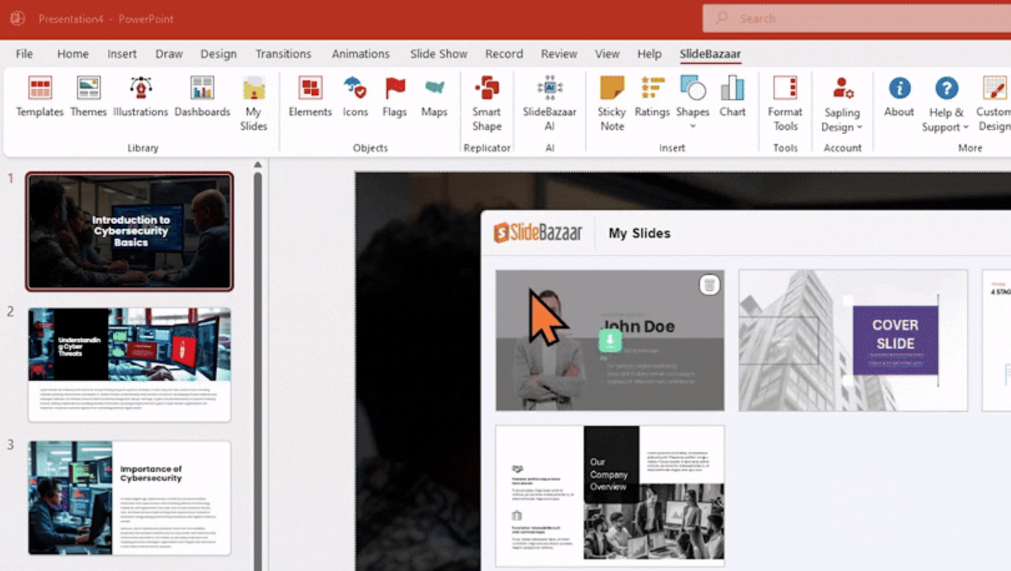Open Format Tools

[x=785, y=103]
